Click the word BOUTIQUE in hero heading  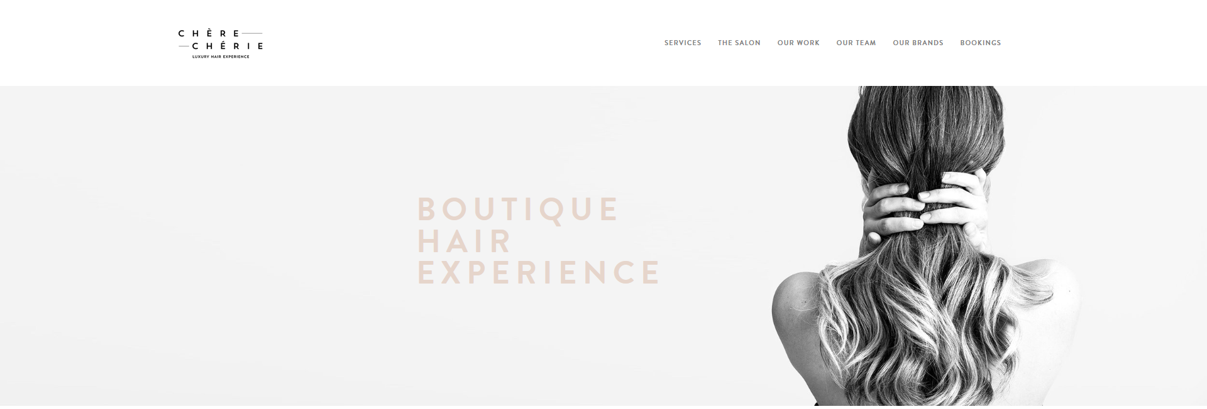(519, 209)
